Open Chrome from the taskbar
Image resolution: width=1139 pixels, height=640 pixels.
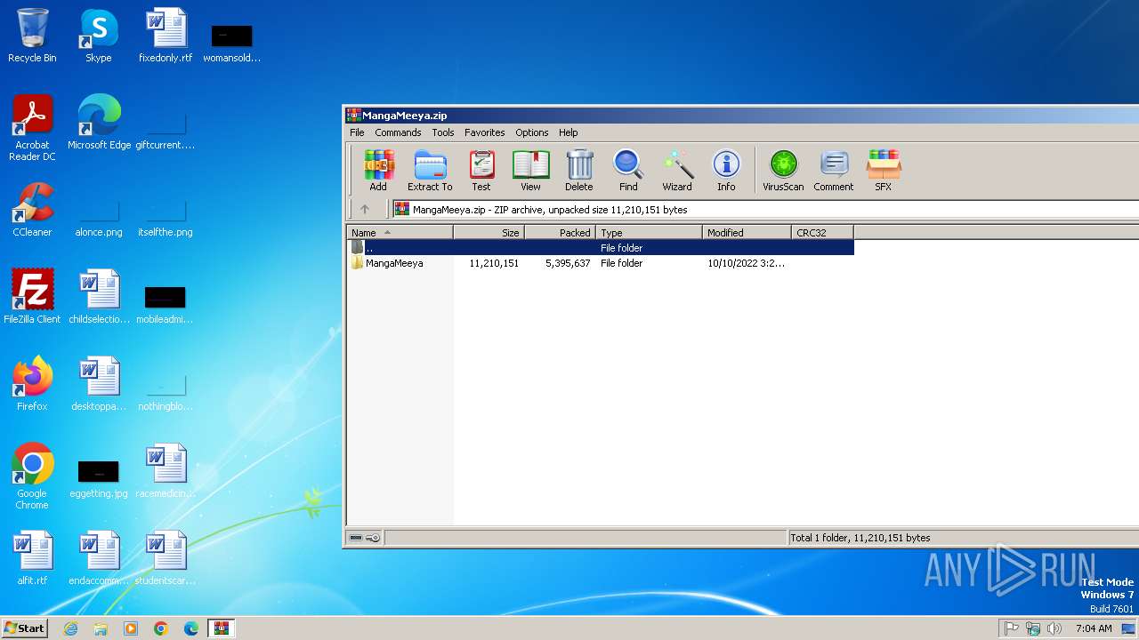[161, 628]
